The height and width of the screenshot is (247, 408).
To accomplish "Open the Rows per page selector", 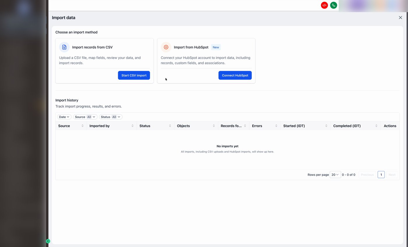I will tap(335, 175).
